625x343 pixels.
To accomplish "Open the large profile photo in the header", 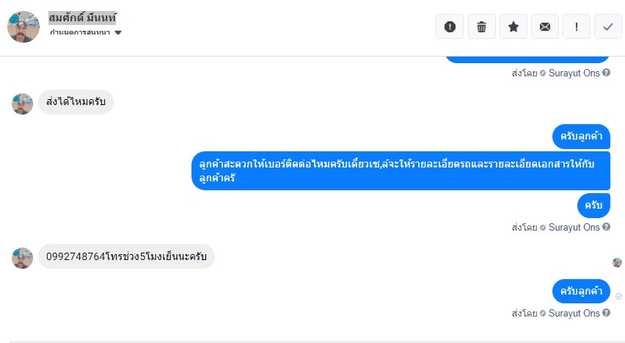I will pos(23,26).
